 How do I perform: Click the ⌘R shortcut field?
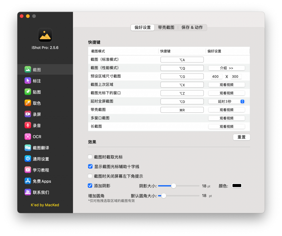pyautogui.click(x=182, y=110)
